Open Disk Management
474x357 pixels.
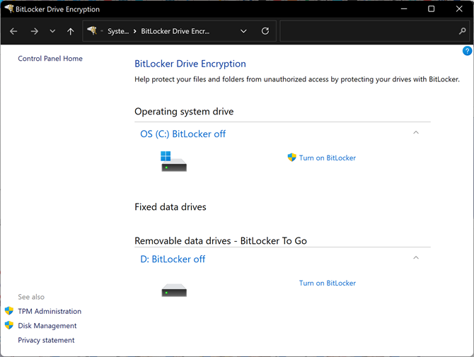[x=47, y=326]
